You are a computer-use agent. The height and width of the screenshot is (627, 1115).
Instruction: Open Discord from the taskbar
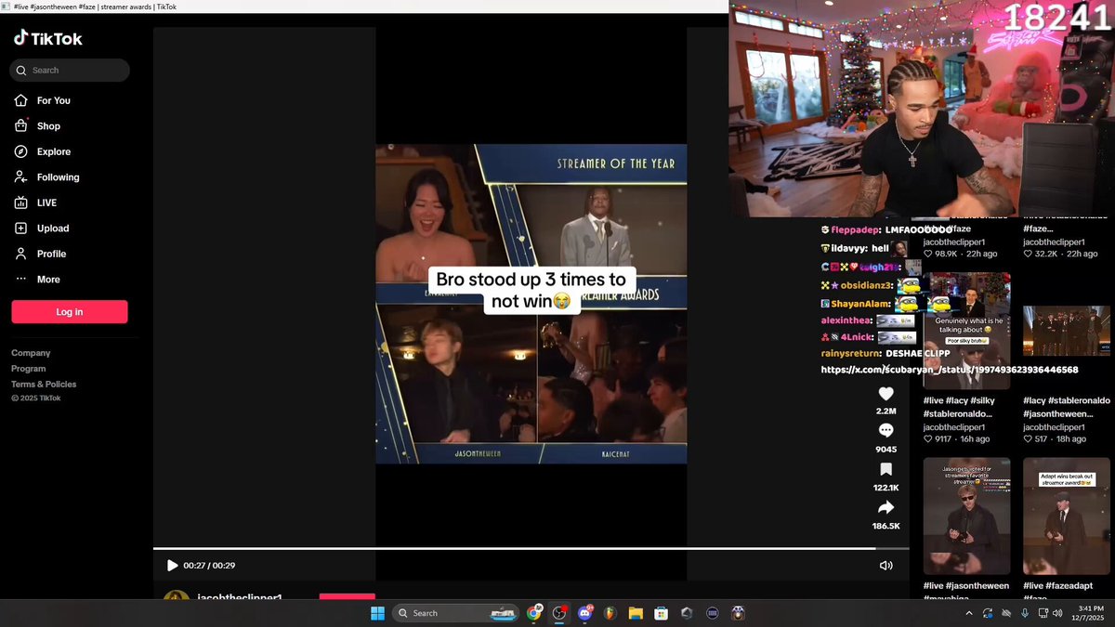[585, 613]
